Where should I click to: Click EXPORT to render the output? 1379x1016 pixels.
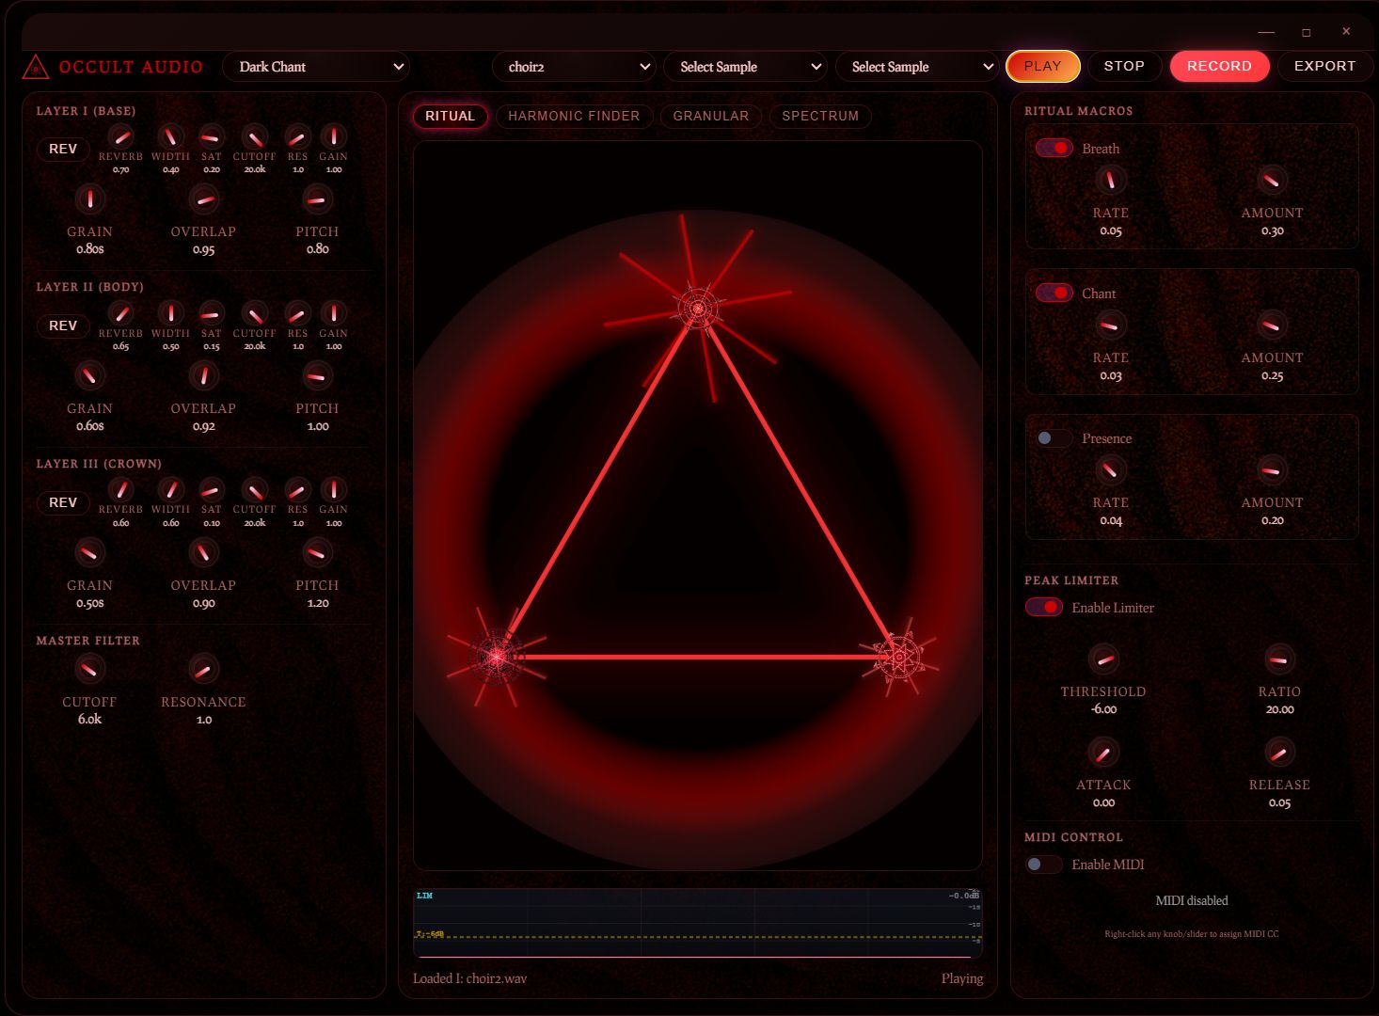point(1324,66)
